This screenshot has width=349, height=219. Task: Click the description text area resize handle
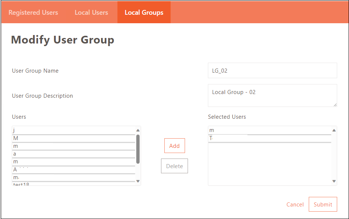(x=335, y=105)
